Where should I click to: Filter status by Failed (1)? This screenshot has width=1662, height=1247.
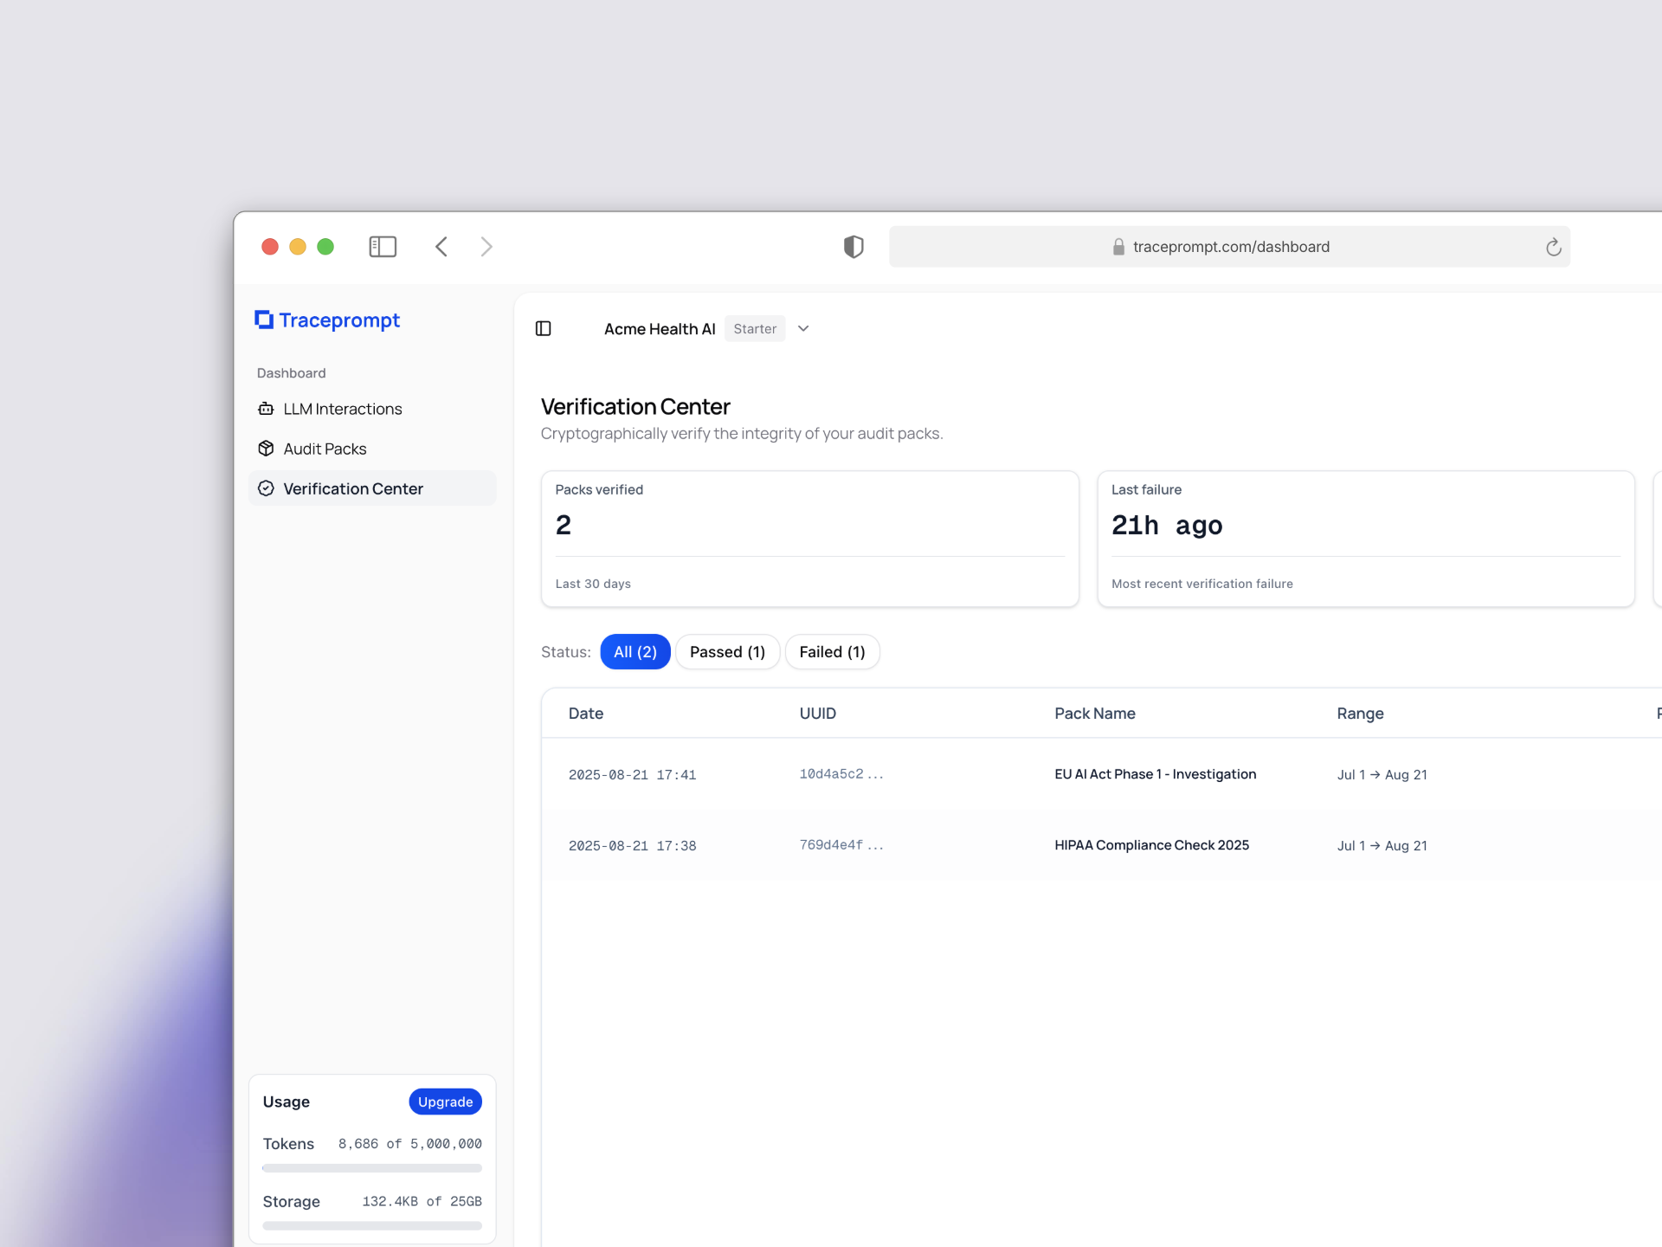832,652
